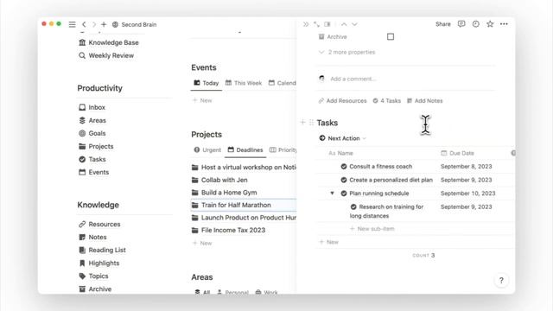
Task: Open Inbox page
Action: [92, 107]
